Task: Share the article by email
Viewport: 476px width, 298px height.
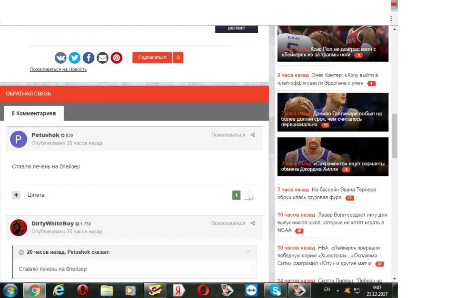Action: pyautogui.click(x=102, y=58)
